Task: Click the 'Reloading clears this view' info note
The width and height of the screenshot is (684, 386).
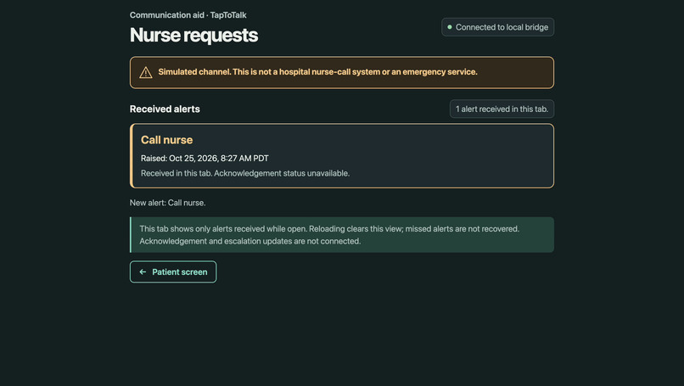Action: coord(342,235)
